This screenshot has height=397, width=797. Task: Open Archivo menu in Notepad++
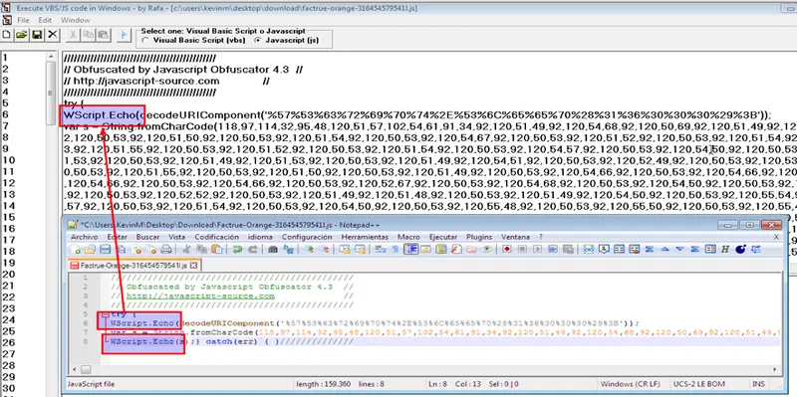(x=85, y=237)
